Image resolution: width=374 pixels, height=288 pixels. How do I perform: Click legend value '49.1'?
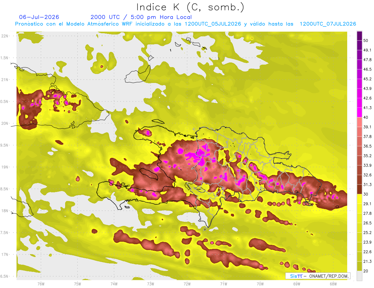[x=367, y=50]
